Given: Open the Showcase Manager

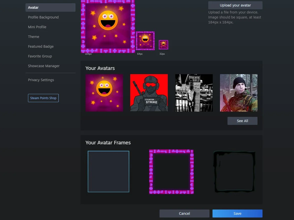Looking at the screenshot, I should click(44, 66).
